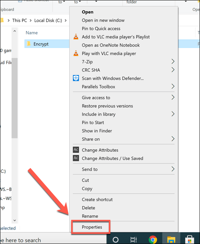Click Ac icon beside Change Attributes / Use Saved
The width and height of the screenshot is (200, 244).
pyautogui.click(x=76, y=158)
